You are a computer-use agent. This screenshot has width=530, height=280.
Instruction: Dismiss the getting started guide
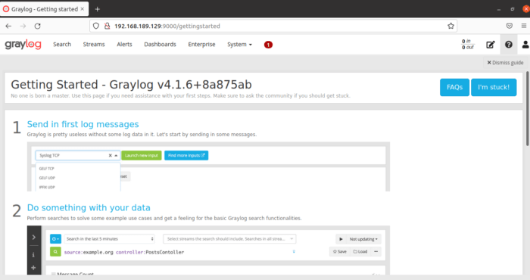(x=505, y=63)
